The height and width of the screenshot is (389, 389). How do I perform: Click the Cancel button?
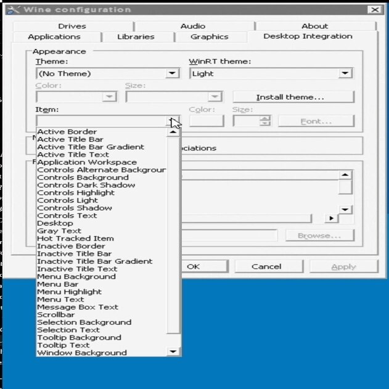pos(269,267)
